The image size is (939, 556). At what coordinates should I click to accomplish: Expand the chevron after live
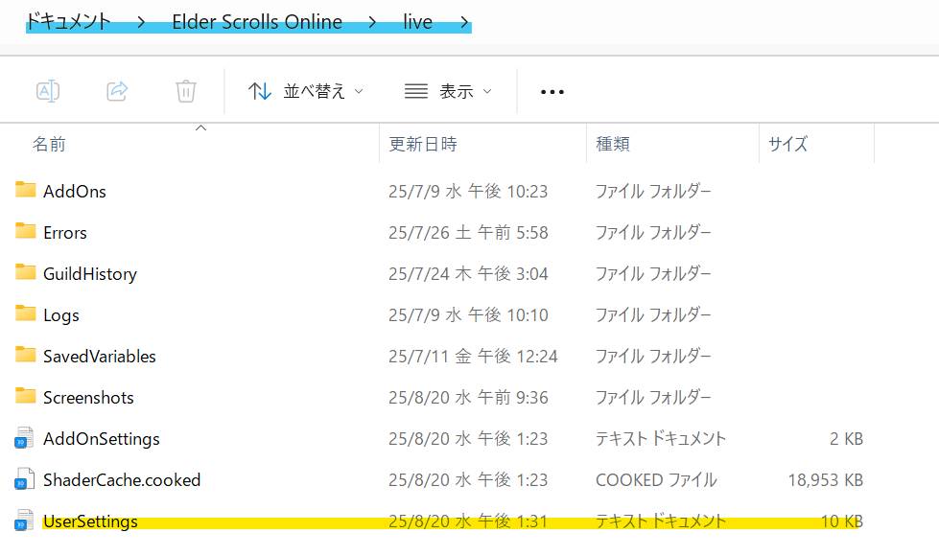(465, 23)
